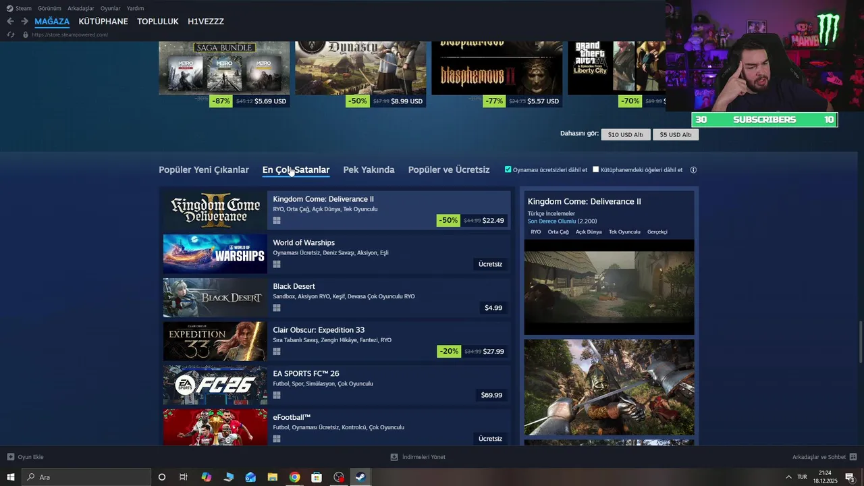The height and width of the screenshot is (486, 864).
Task: Click the 'Gerçekçi' tag in preview
Action: coord(657,232)
